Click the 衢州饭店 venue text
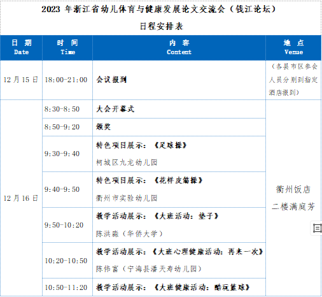 [x=293, y=189]
